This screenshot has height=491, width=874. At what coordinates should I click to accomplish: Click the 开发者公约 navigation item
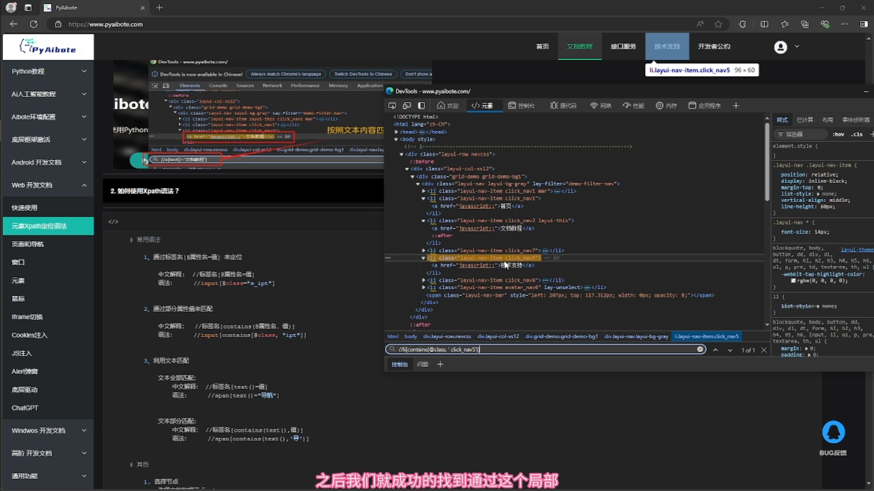(x=714, y=46)
